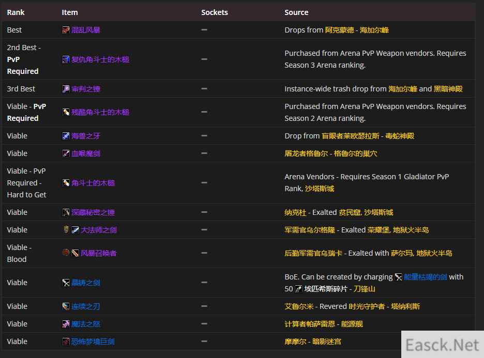This screenshot has height=358, width=484.
Task: Open the 时光守护者 faction link
Action: pyautogui.click(x=367, y=306)
